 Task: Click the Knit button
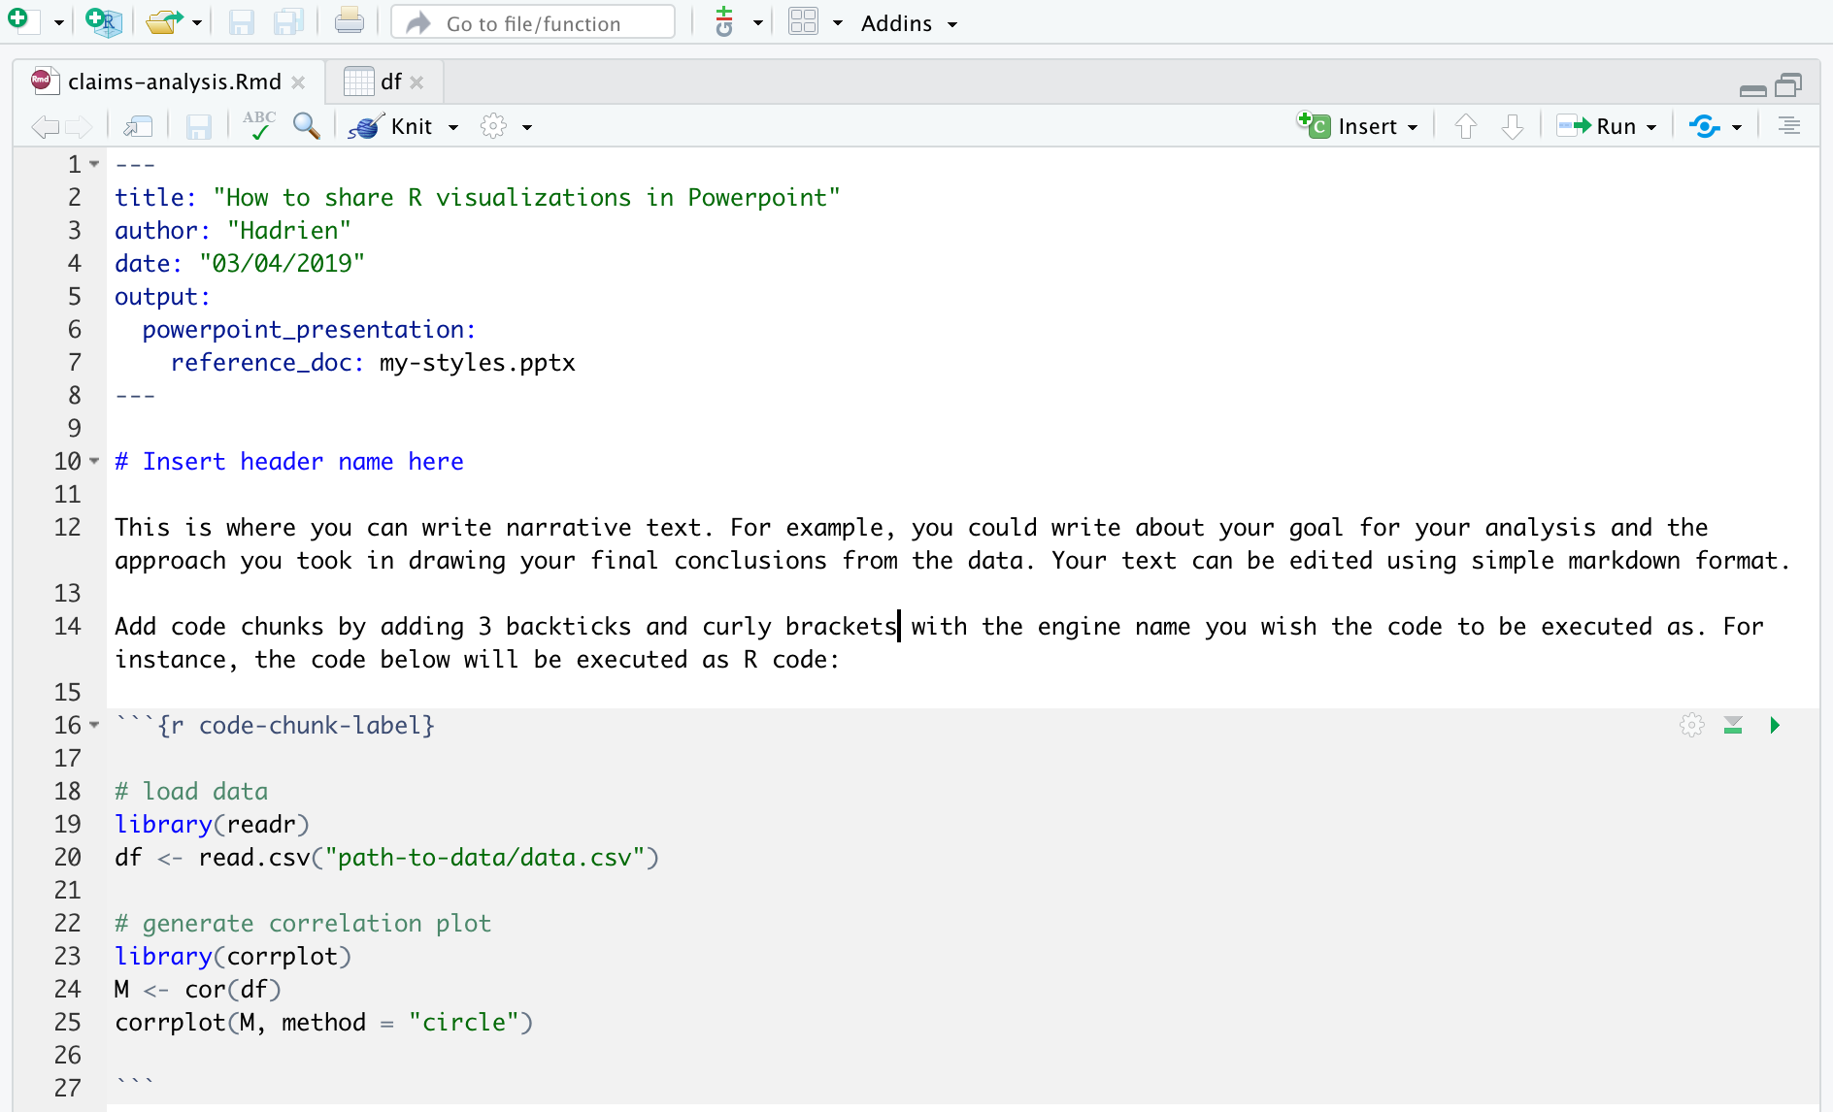pyautogui.click(x=392, y=126)
